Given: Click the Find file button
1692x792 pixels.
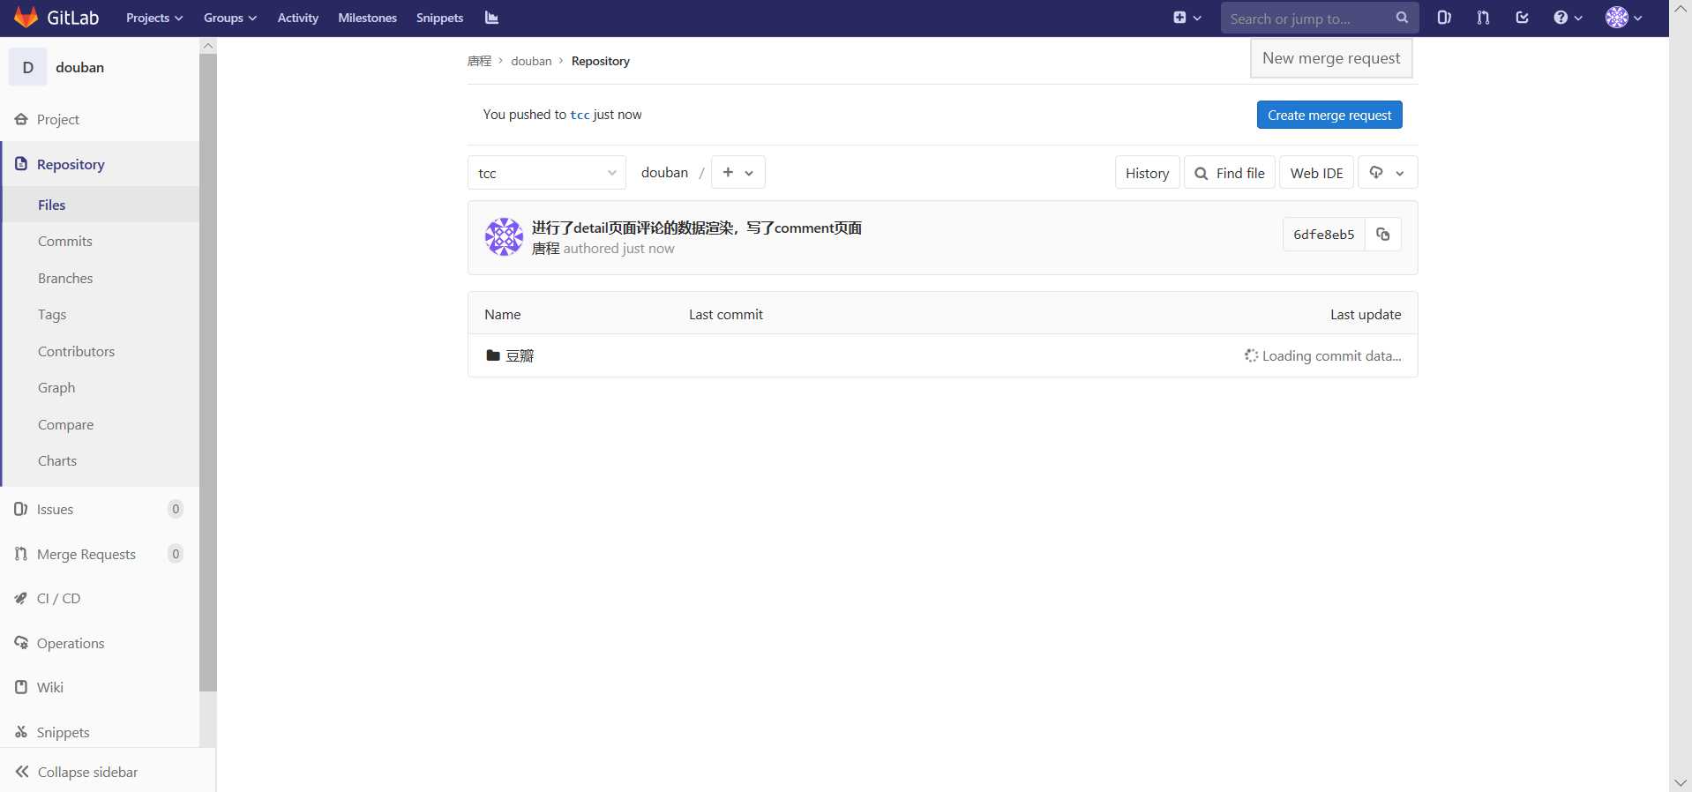Looking at the screenshot, I should coord(1230,173).
